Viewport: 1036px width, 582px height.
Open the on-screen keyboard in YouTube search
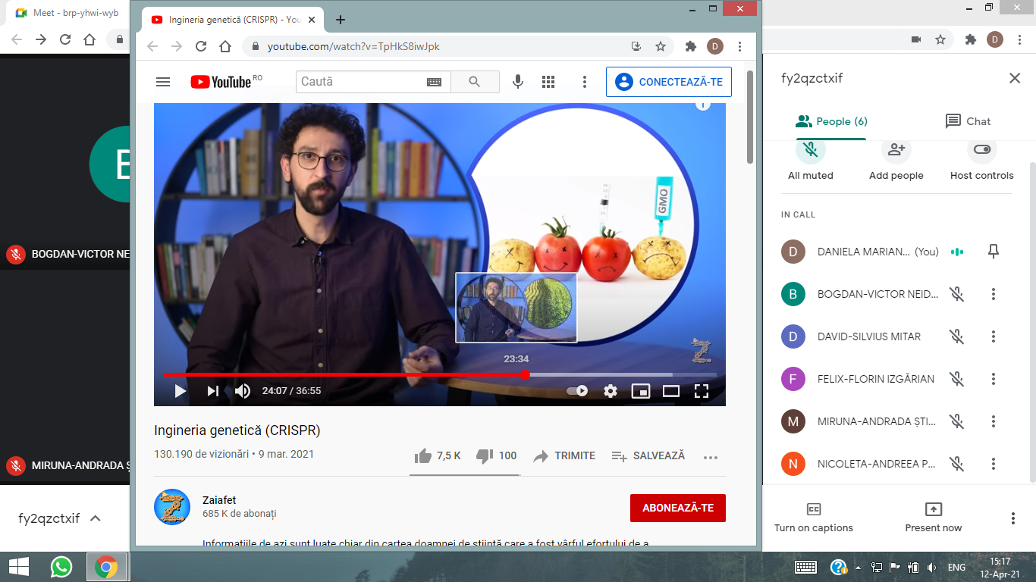coord(434,82)
